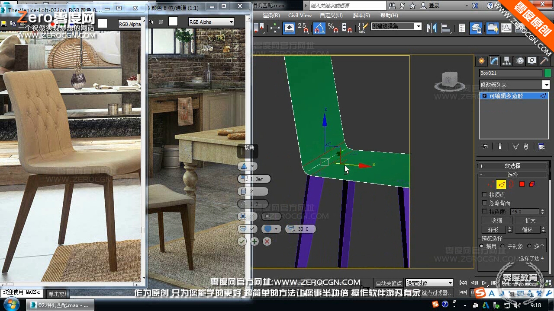Click Make Unique modifier stack icon
The height and width of the screenshot is (311, 554).
coord(515,146)
